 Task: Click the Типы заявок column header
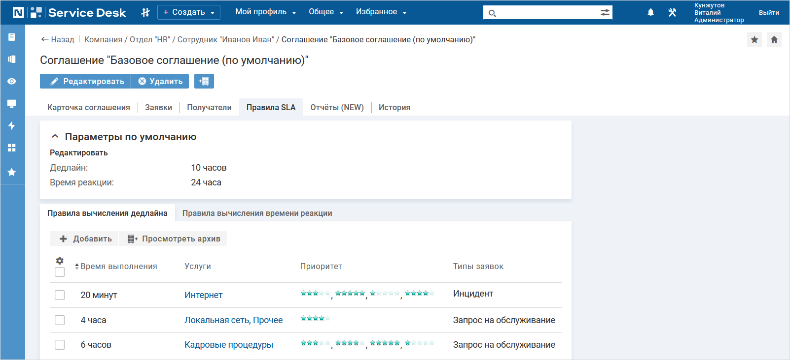point(478,267)
